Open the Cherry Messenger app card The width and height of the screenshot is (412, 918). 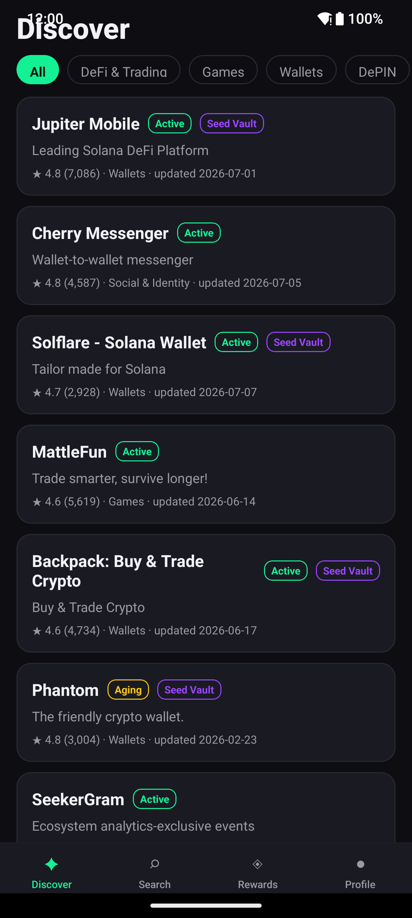point(206,255)
